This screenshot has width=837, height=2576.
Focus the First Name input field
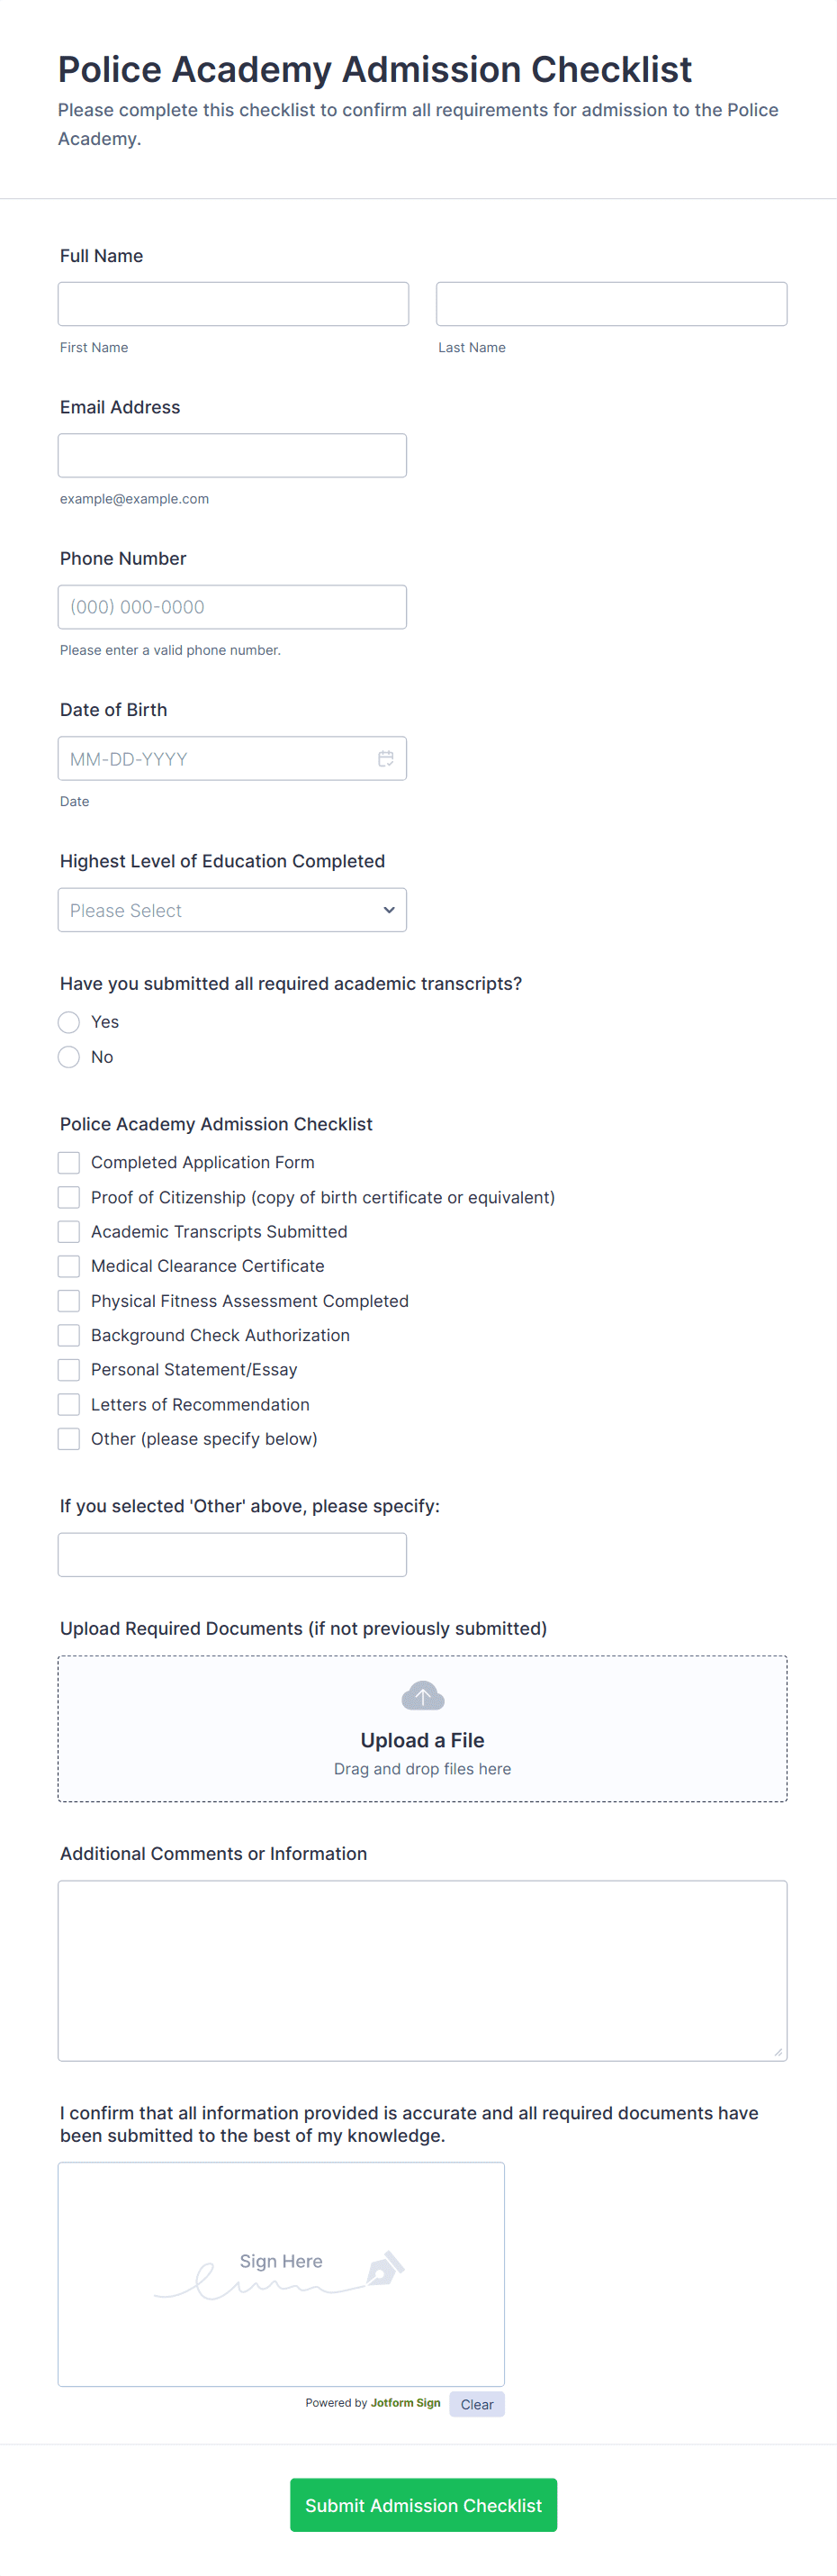click(233, 304)
